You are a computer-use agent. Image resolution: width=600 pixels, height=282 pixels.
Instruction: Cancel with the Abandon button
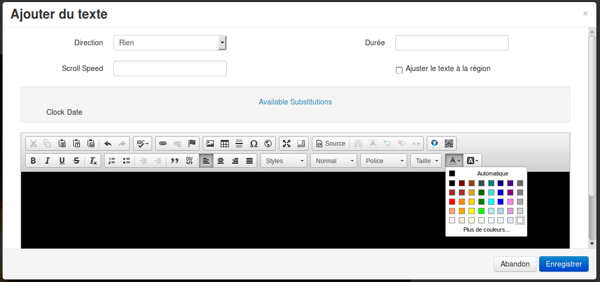(x=514, y=264)
